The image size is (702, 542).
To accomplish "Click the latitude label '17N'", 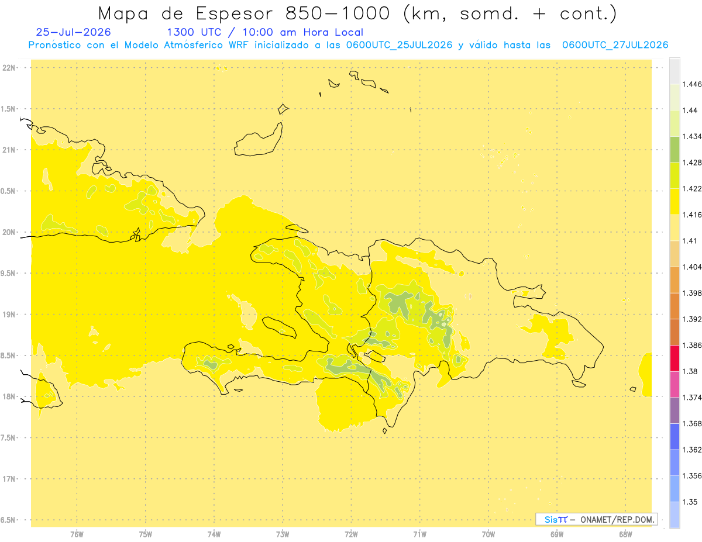I will 9,479.
